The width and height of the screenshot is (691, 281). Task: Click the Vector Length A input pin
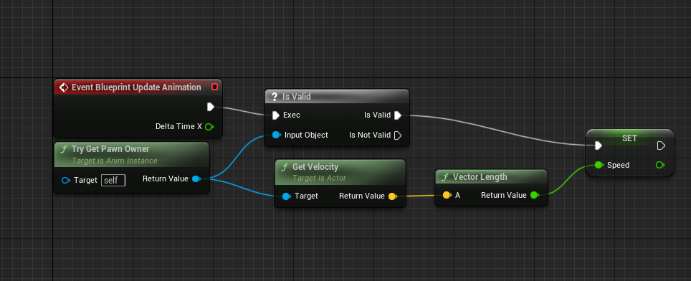point(447,195)
